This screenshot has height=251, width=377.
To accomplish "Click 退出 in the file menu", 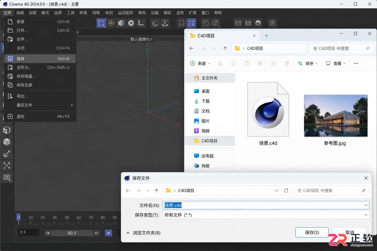I will pyautogui.click(x=40, y=116).
